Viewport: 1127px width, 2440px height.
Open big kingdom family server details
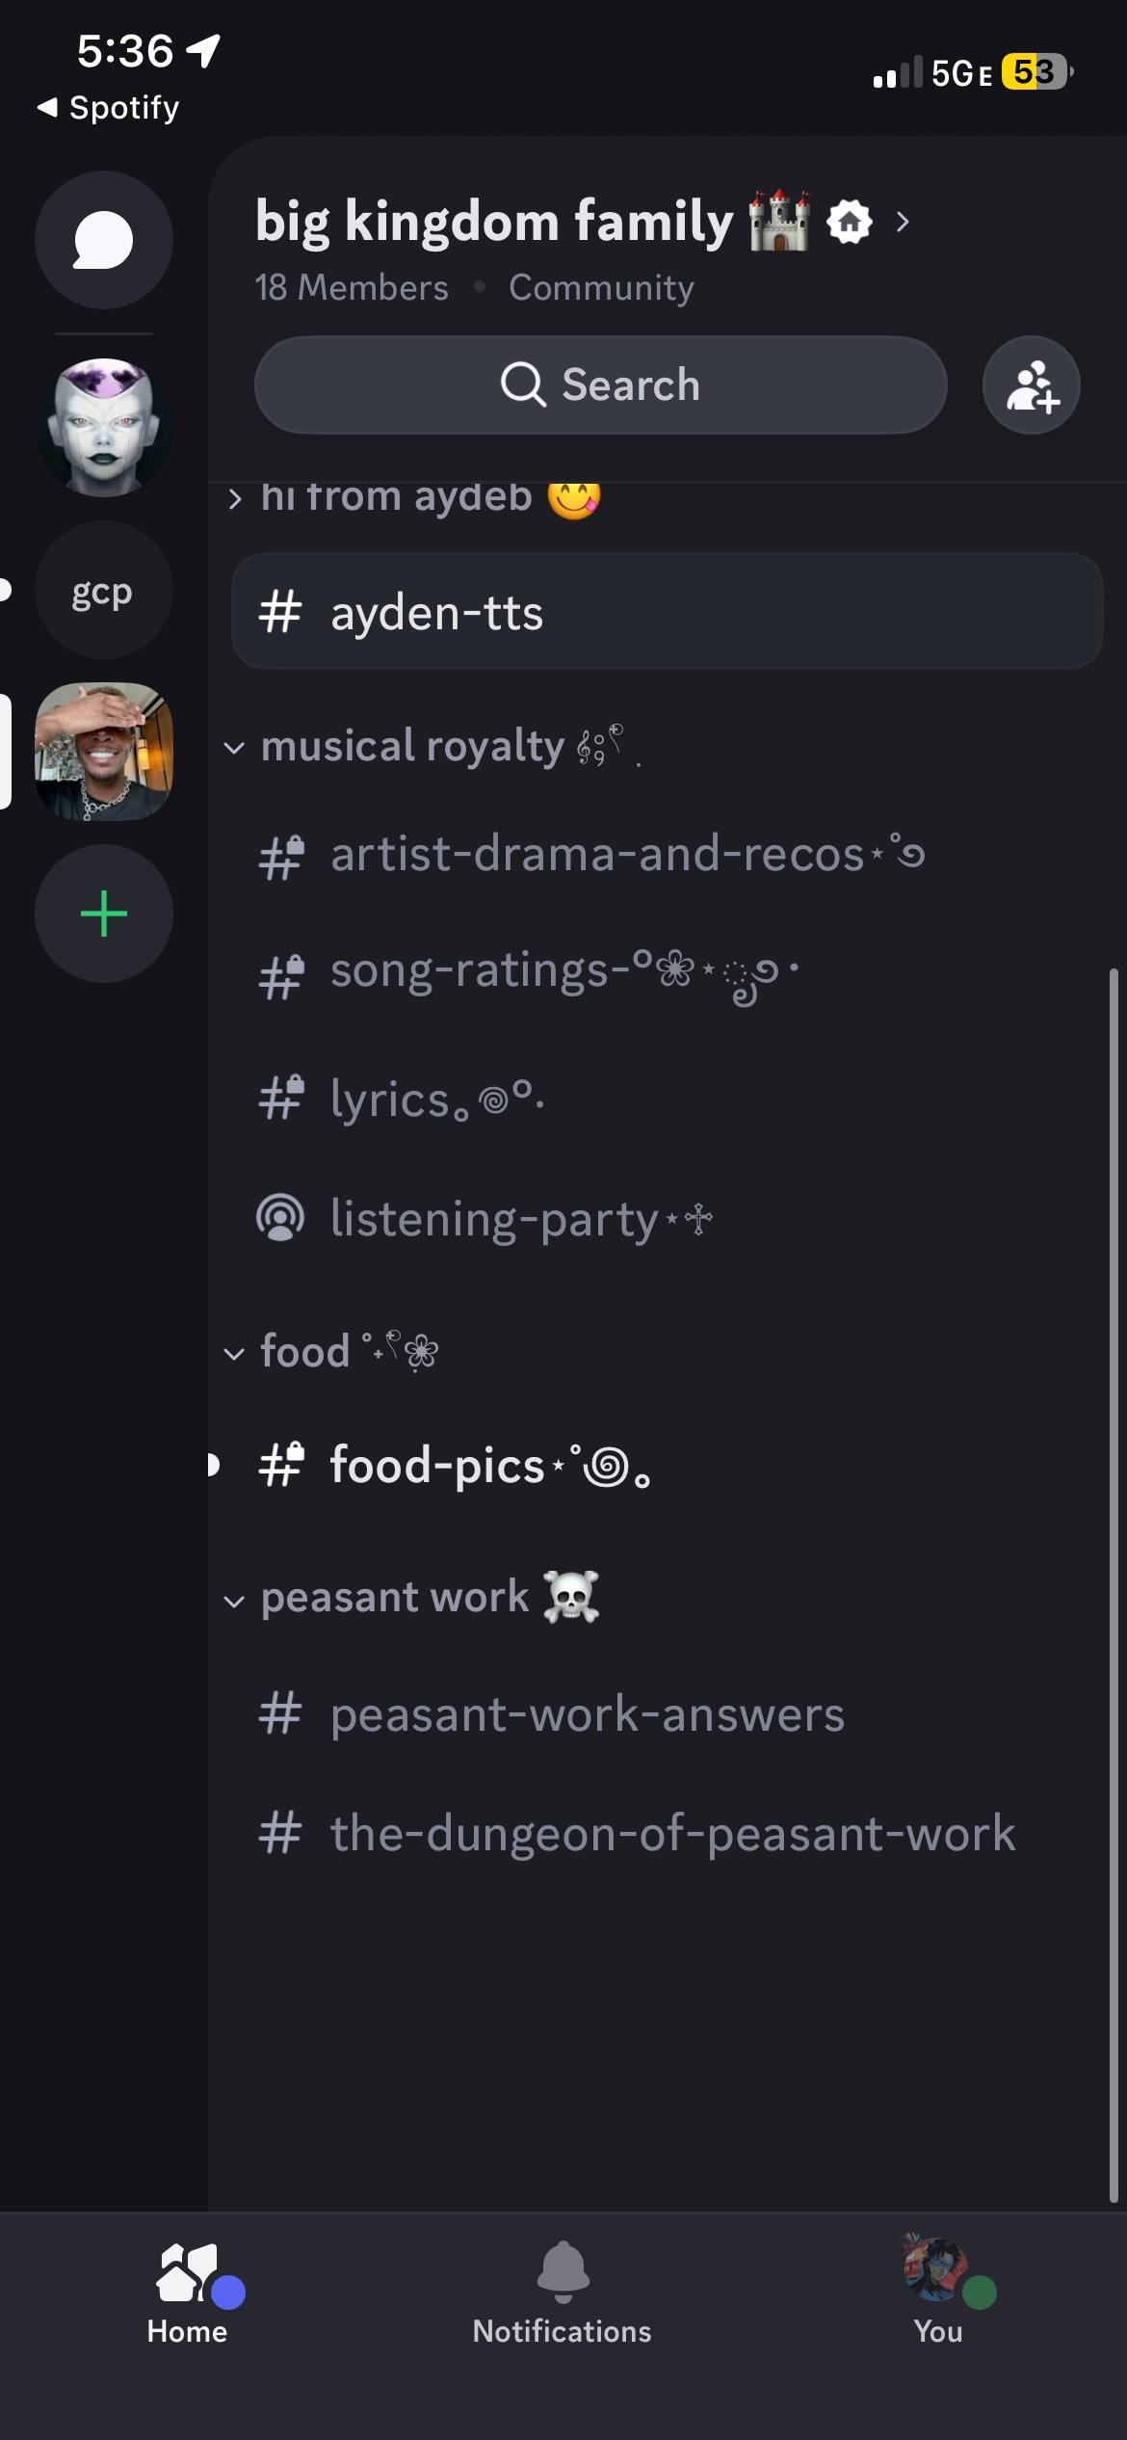click(578, 223)
